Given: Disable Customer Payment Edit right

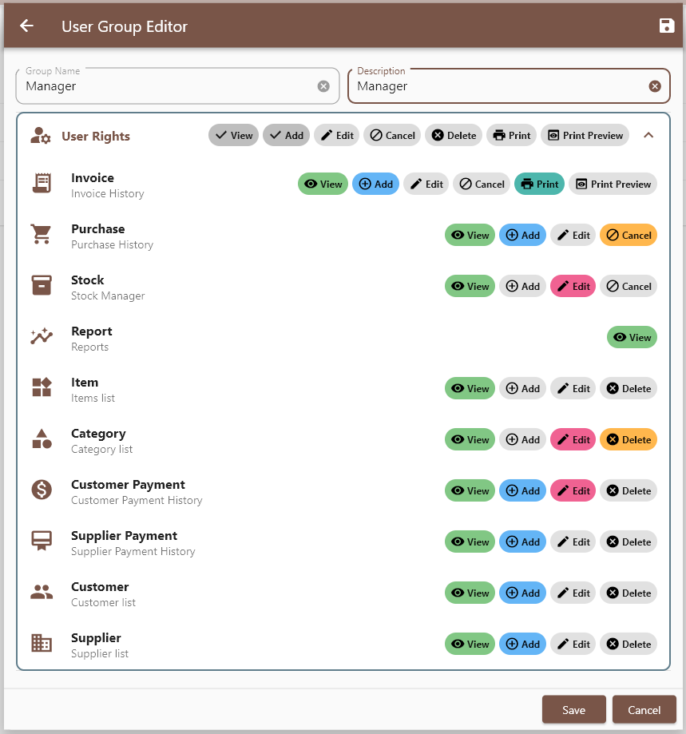Looking at the screenshot, I should pyautogui.click(x=573, y=490).
